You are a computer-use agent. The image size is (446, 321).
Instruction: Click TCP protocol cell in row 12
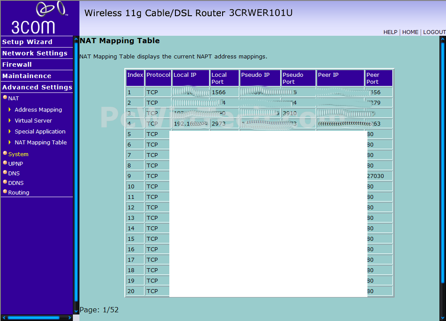click(x=158, y=207)
